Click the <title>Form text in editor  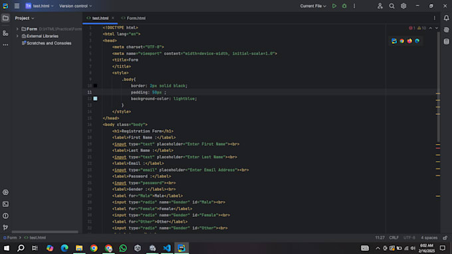[x=125, y=60]
